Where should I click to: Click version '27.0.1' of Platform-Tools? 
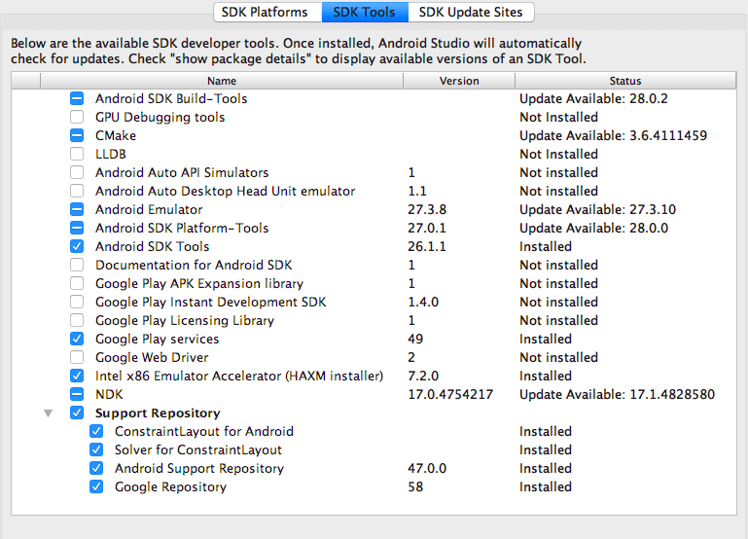pyautogui.click(x=427, y=228)
